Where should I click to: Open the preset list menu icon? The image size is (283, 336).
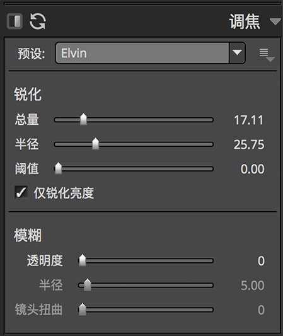pyautogui.click(x=267, y=55)
